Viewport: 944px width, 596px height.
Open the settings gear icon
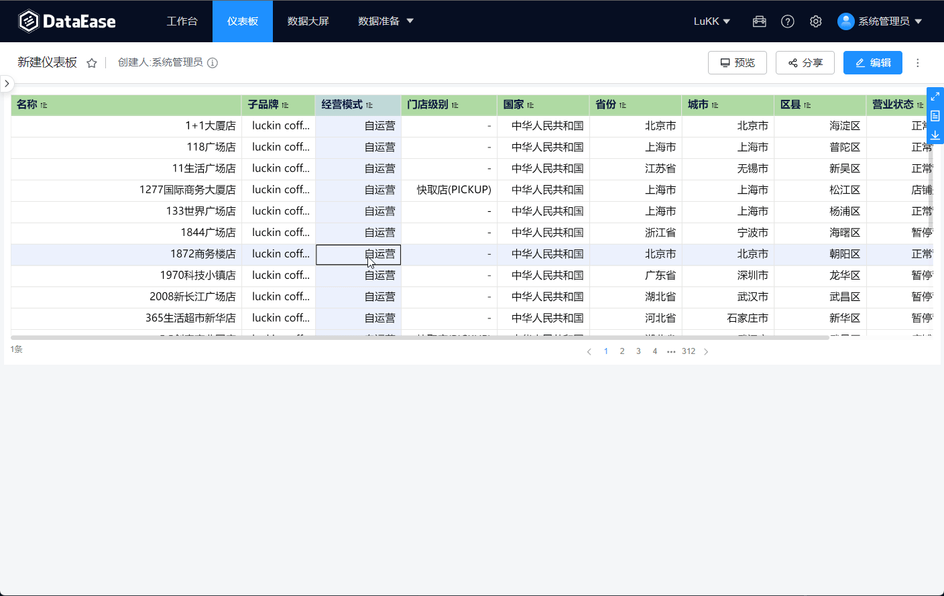coord(815,21)
